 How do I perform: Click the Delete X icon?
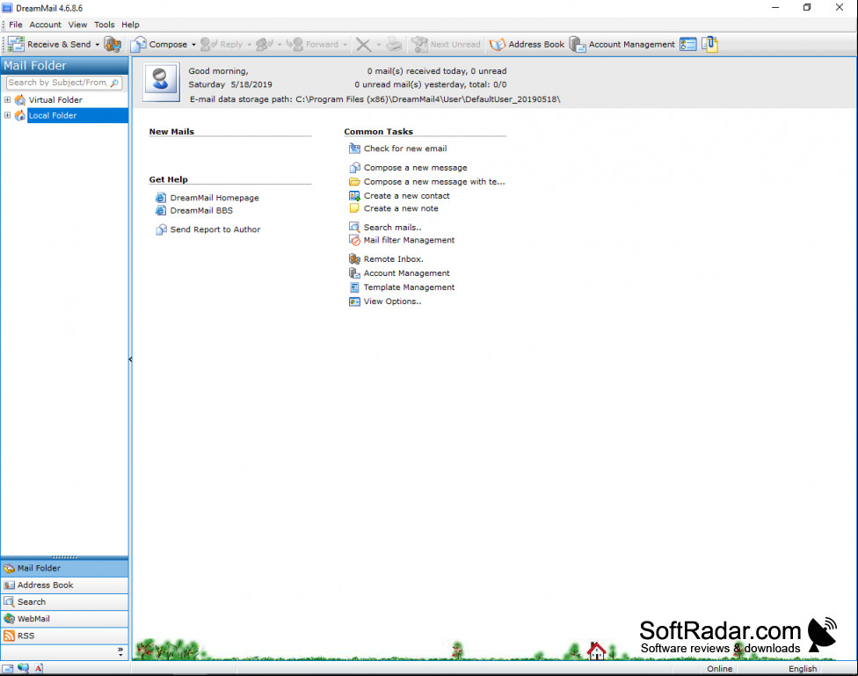pyautogui.click(x=363, y=44)
